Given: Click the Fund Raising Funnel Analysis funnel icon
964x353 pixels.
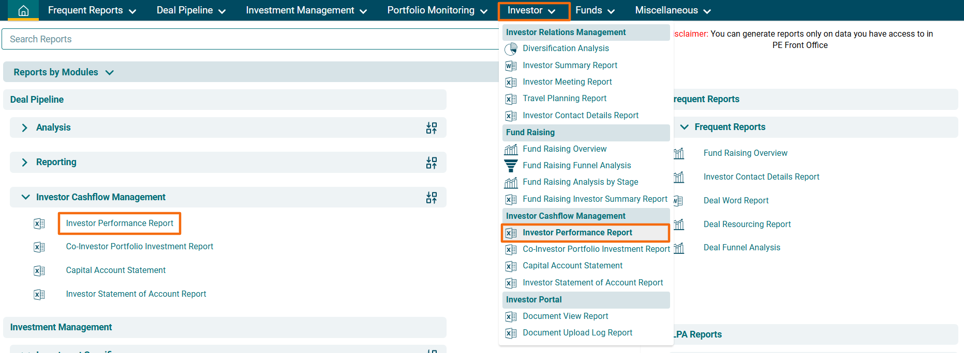Looking at the screenshot, I should 511,166.
